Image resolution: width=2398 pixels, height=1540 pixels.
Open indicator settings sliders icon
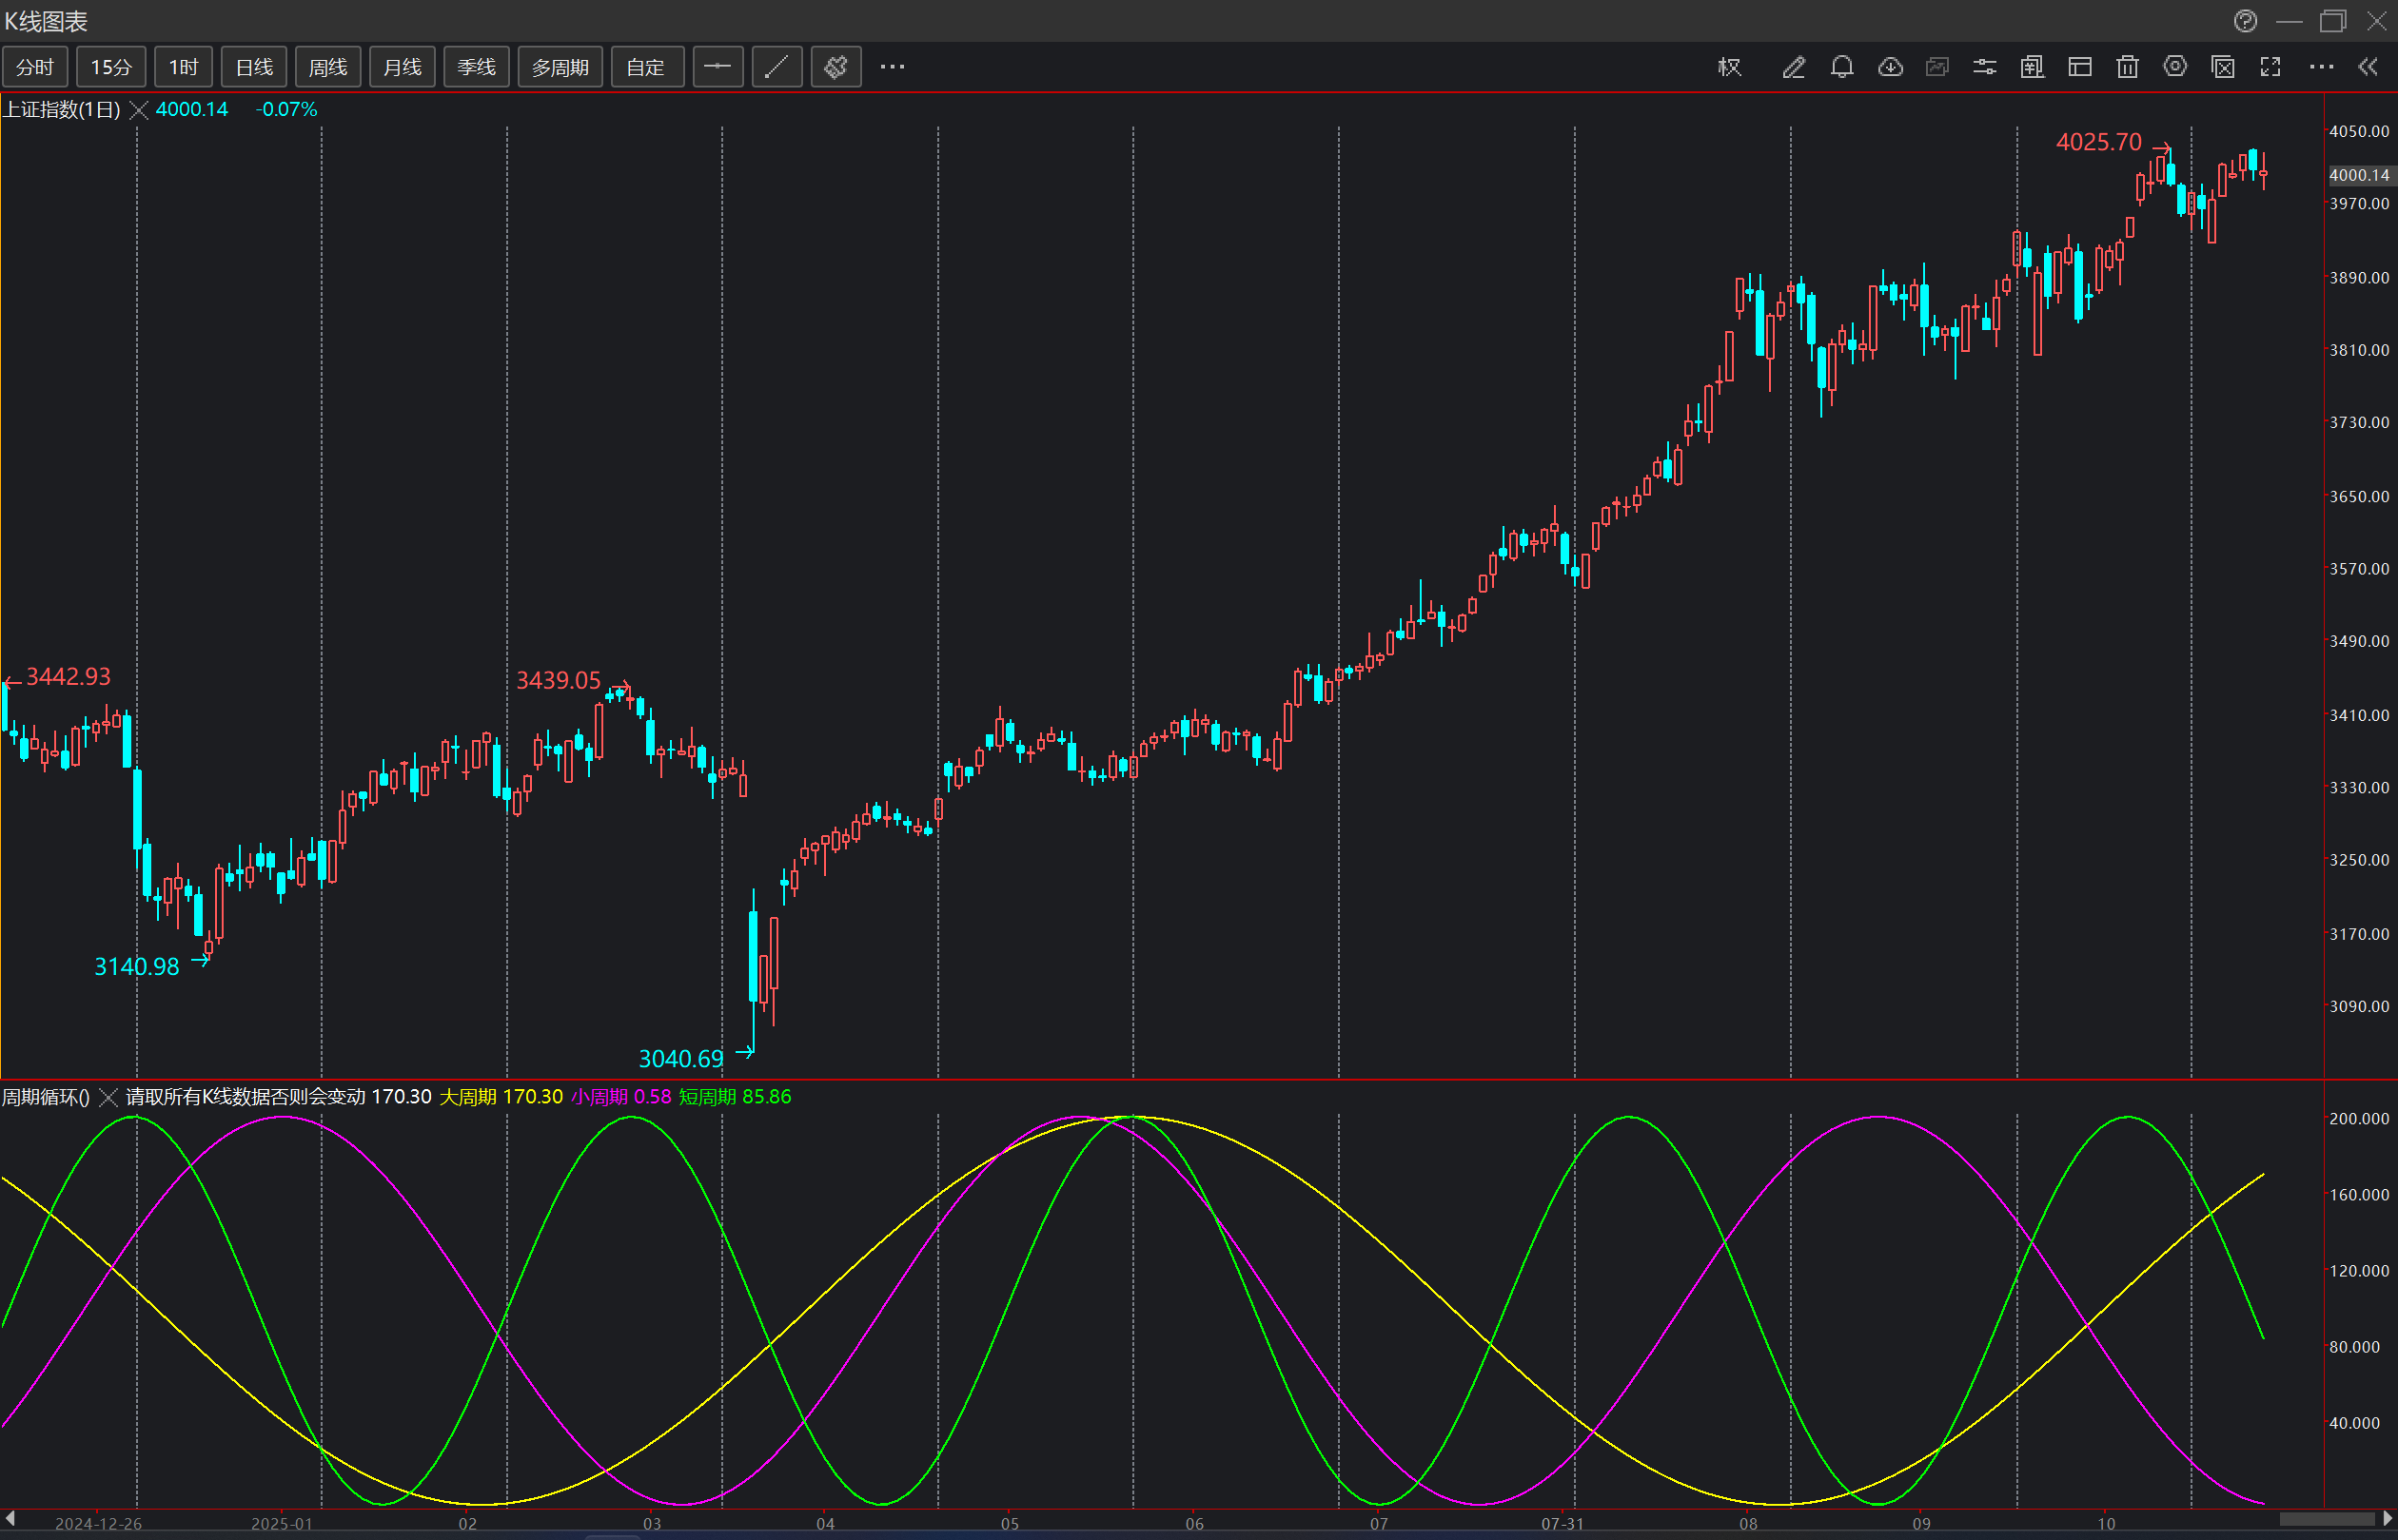pyautogui.click(x=1985, y=67)
